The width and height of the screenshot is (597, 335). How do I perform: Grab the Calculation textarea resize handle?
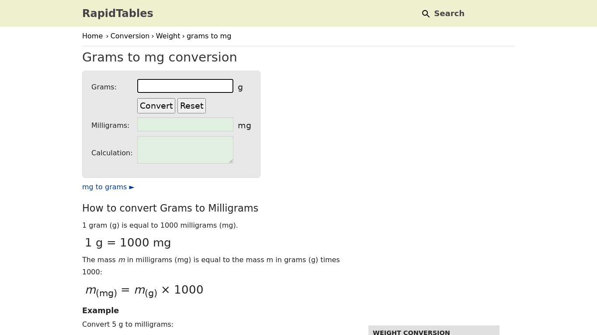pos(231,161)
